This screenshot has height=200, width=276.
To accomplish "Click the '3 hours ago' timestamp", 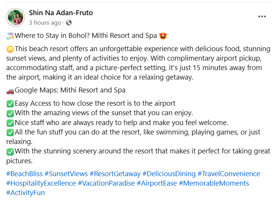I will click(x=45, y=23).
